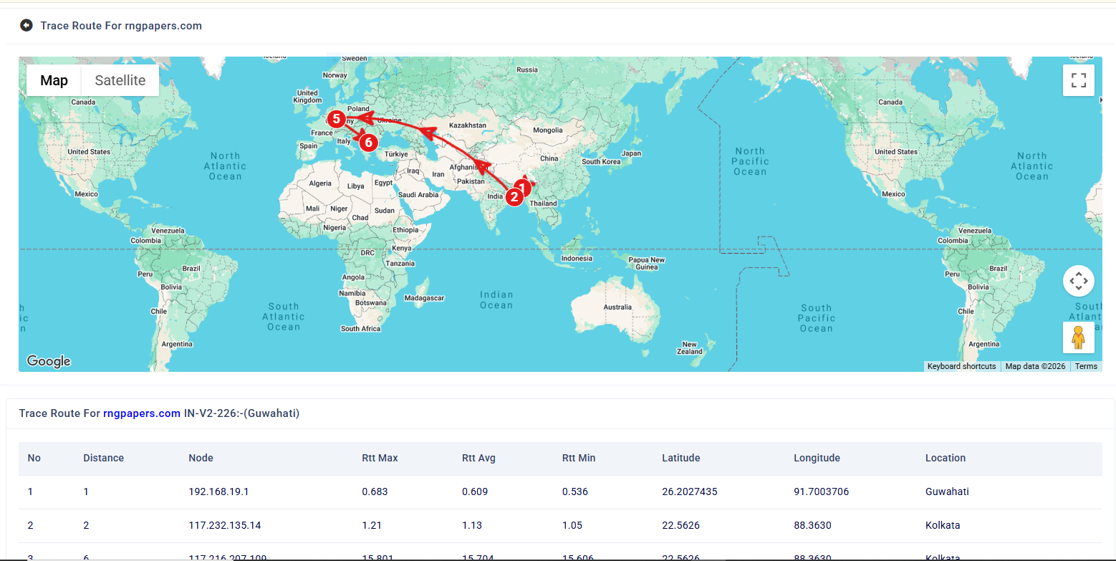Viewport: 1116px width, 561px height.
Task: Click the Rtt Avg column header
Action: coord(478,458)
